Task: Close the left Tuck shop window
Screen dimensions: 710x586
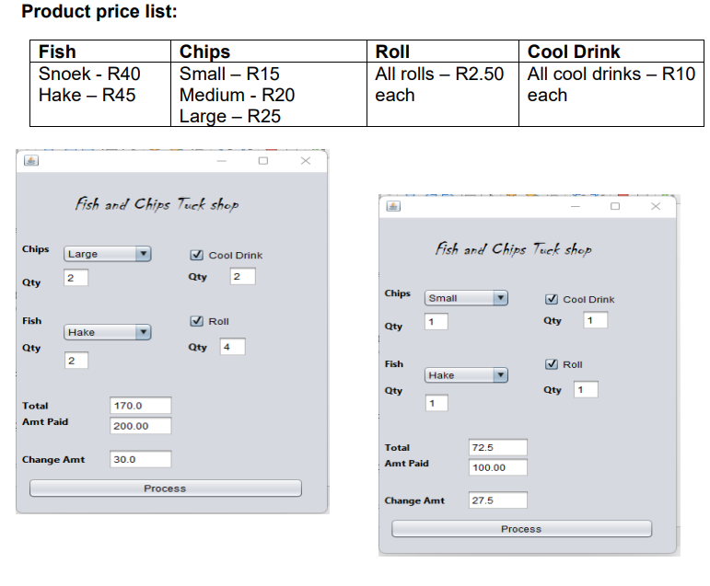Action: point(306,161)
